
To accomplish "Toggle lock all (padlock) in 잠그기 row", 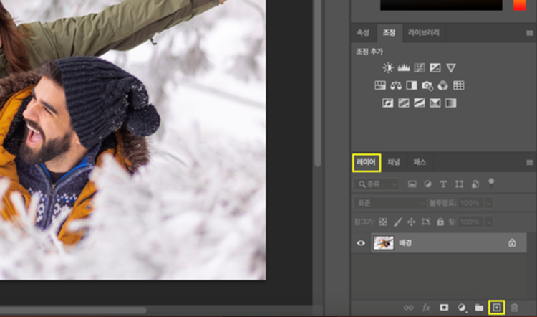I will (x=440, y=222).
